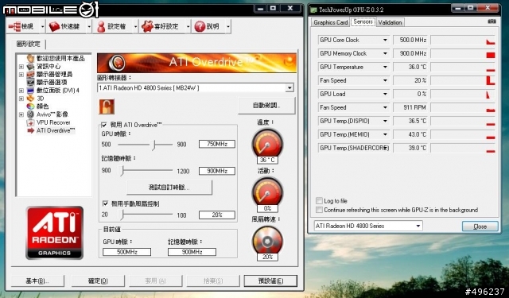
Task: Click the Hotkeys 快速鍵 toolbar icon
Action: tap(54, 26)
